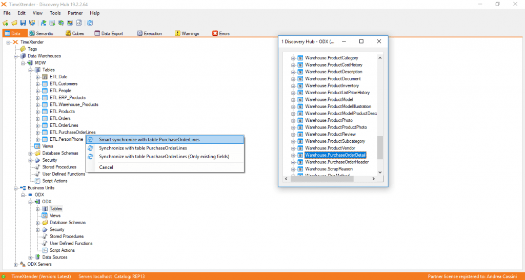Collapse the Data Warehouses node

[15, 56]
